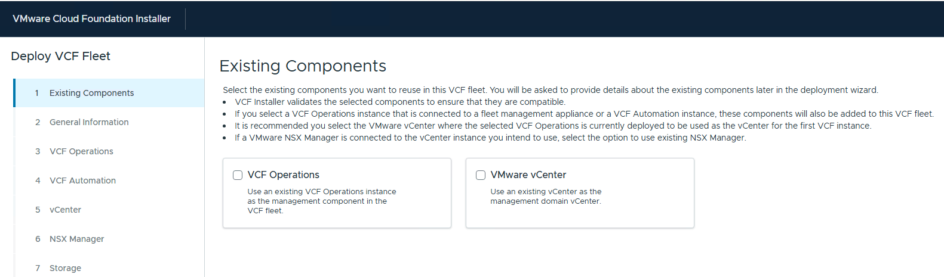
Task: Click the bullet about fleet management appliance
Action: tap(584, 114)
